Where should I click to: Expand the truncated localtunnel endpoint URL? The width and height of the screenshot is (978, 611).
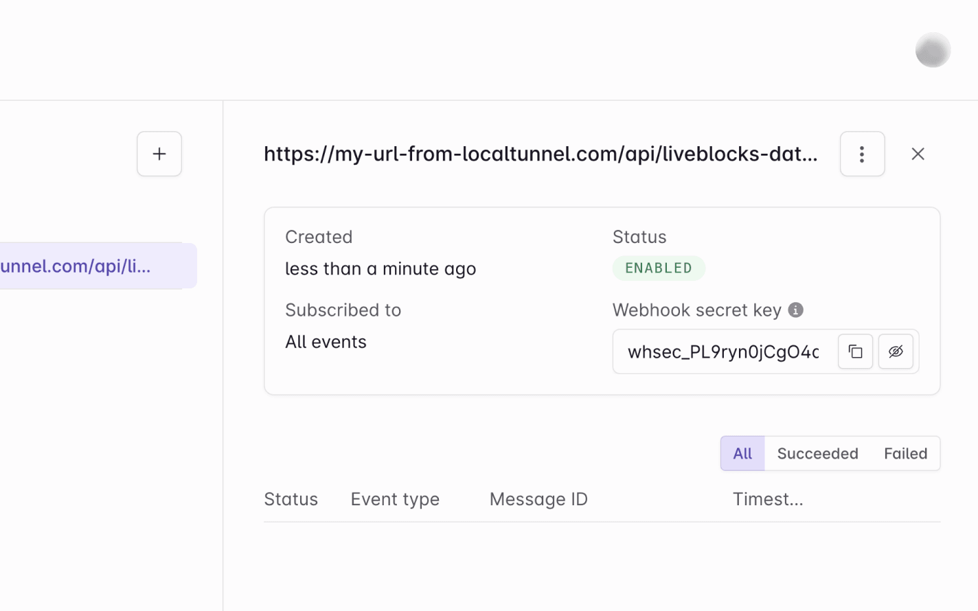coord(541,154)
